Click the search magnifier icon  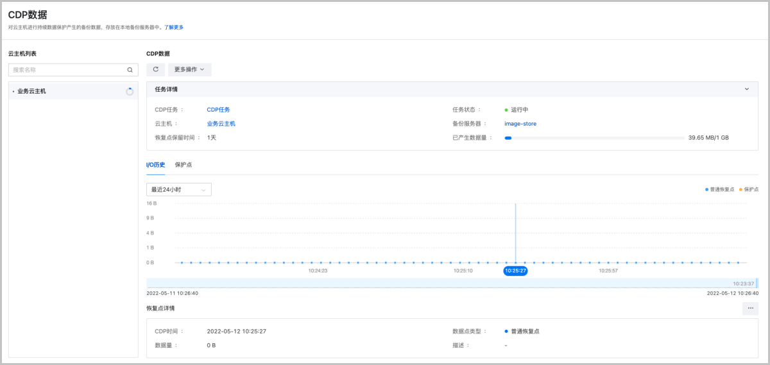[x=130, y=70]
